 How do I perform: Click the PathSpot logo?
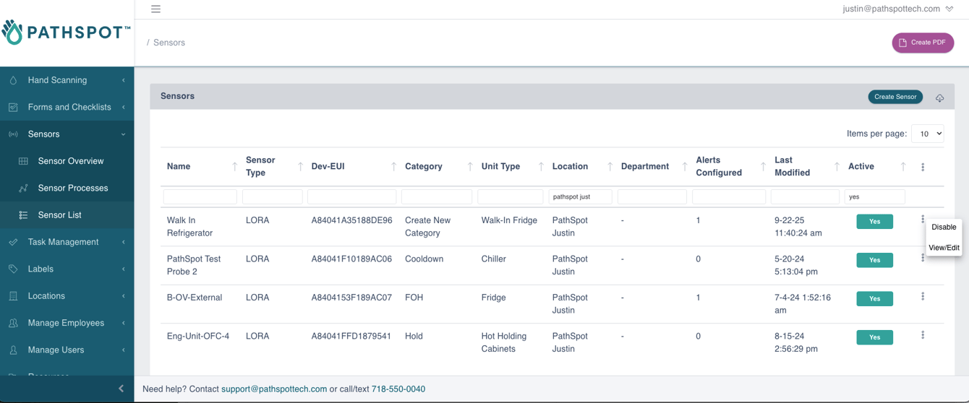[67, 32]
